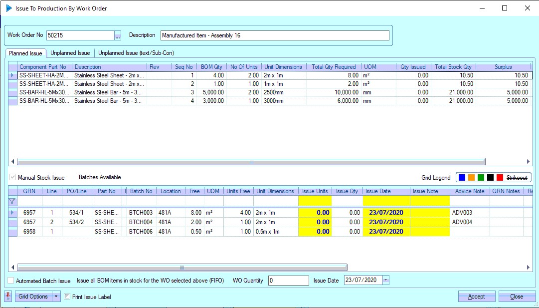Toggle the Manual Stock Issue checkbox

pyautogui.click(x=12, y=177)
